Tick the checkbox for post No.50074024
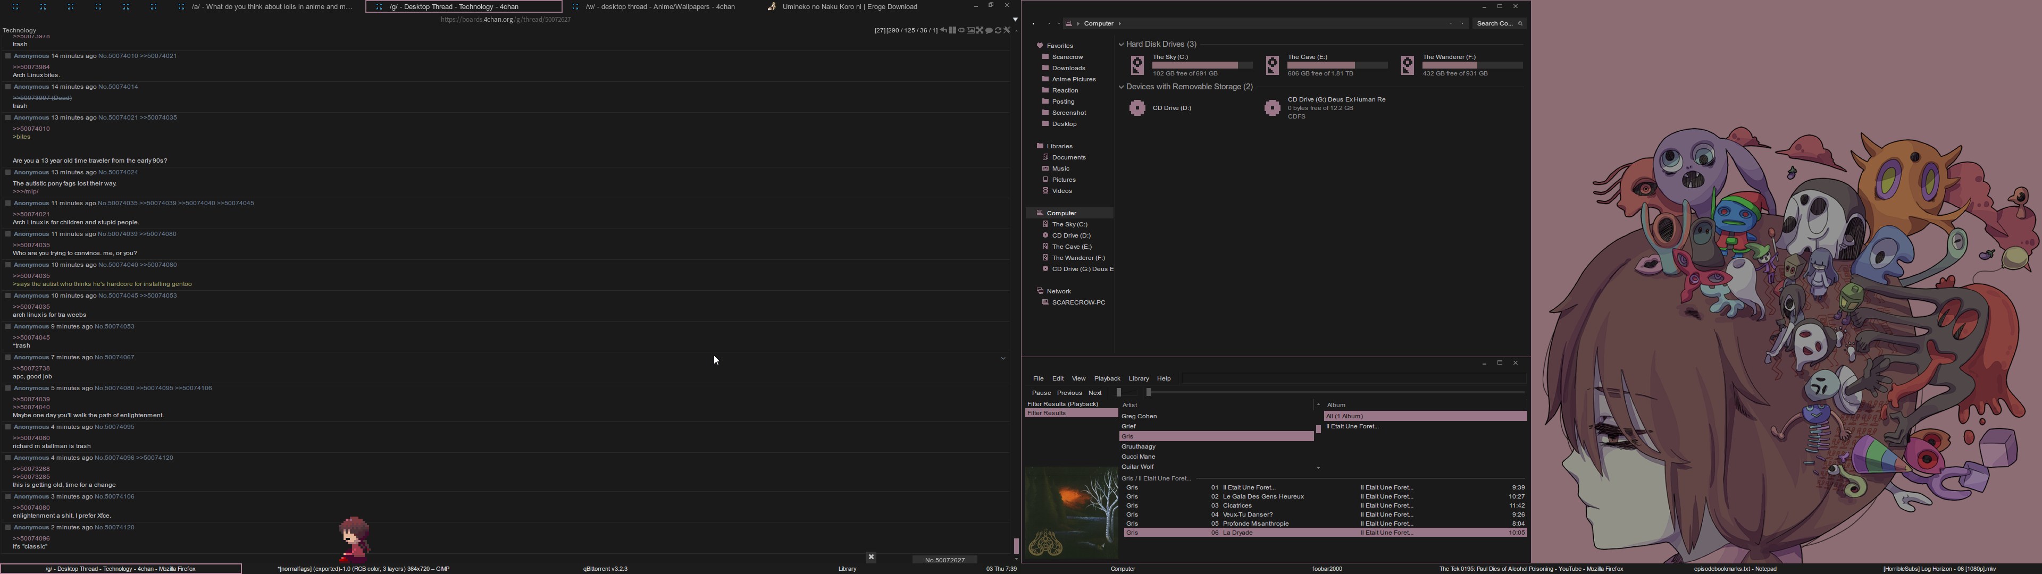The image size is (2042, 574). coord(8,173)
